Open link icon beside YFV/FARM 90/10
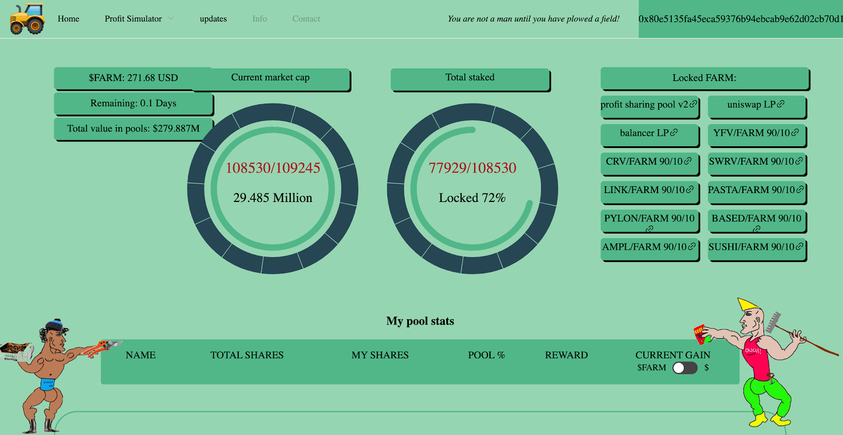The width and height of the screenshot is (843, 435). [x=795, y=133]
